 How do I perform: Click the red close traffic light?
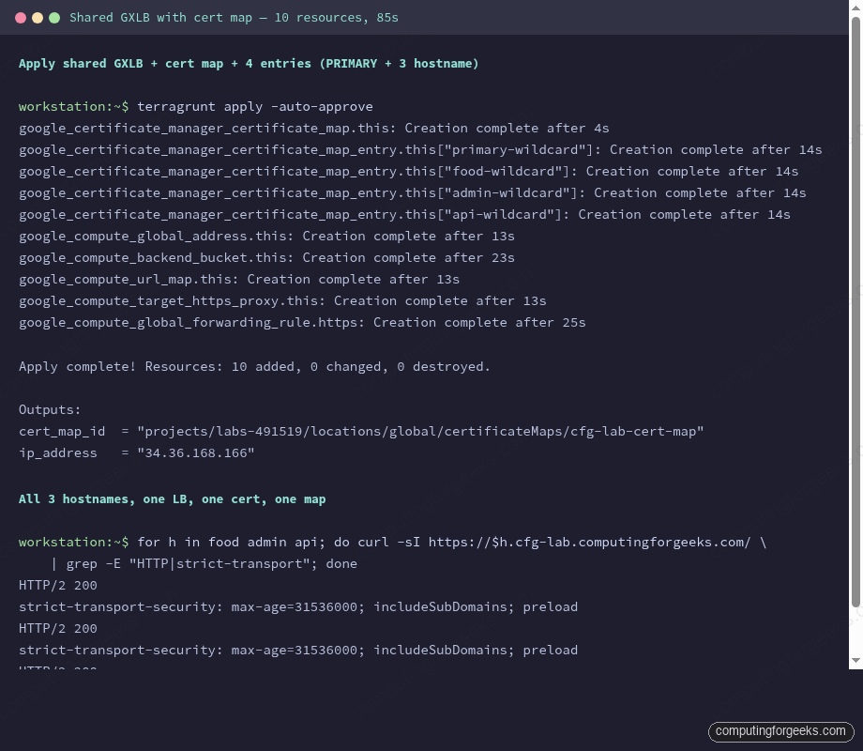(x=23, y=16)
